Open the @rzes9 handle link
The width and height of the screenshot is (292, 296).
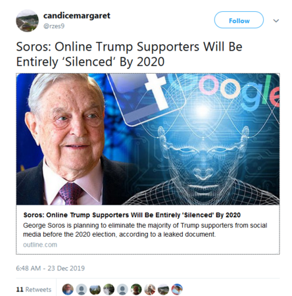click(x=54, y=26)
